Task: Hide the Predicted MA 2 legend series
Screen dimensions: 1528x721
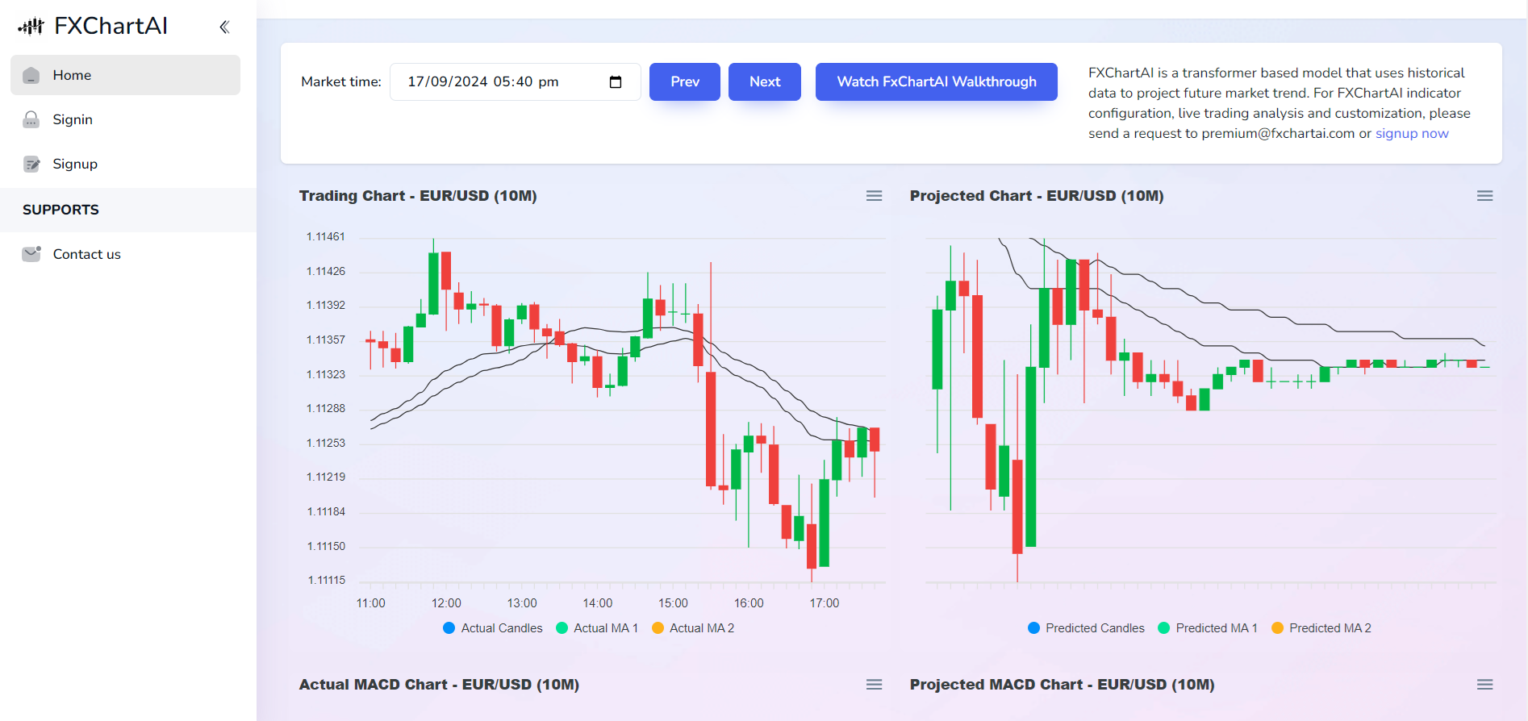Action: (1321, 628)
